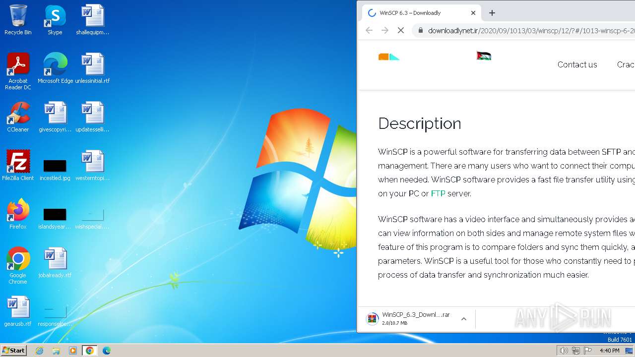Viewport: 635px width, 357px height.
Task: Open the shallequipm document icon
Action: (92, 20)
